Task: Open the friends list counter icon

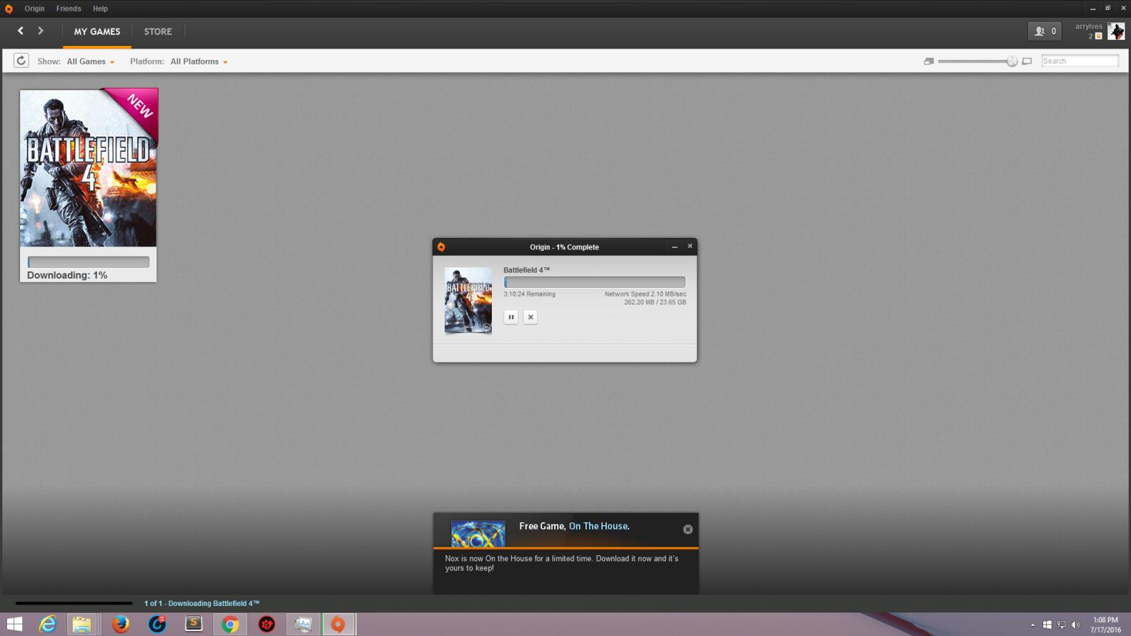Action: click(x=1044, y=31)
